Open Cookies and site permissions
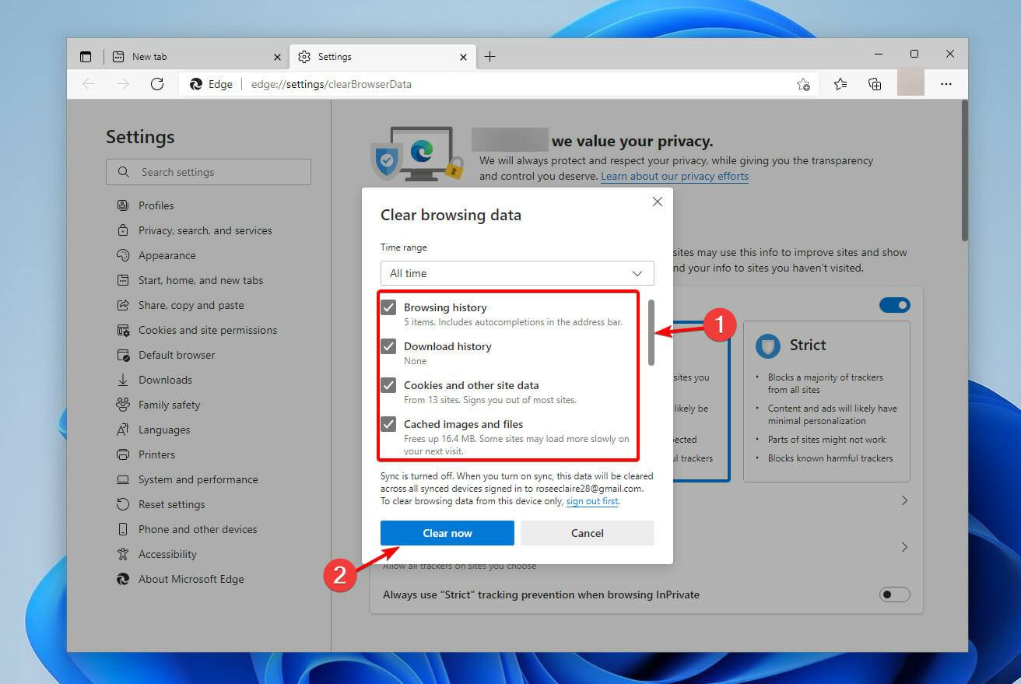Viewport: 1021px width, 684px height. point(208,330)
